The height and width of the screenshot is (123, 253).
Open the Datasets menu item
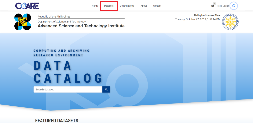coord(109,6)
